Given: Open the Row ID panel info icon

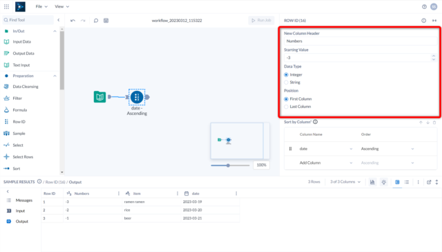Looking at the screenshot, I should (423, 21).
